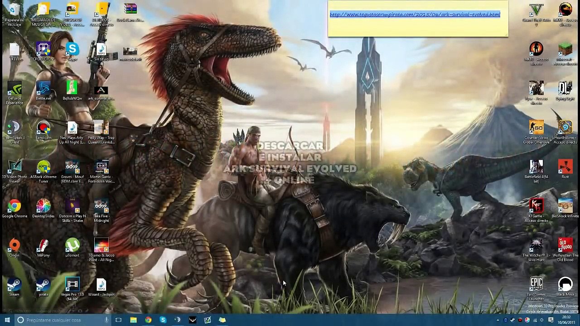Viewport: 580px width, 326px height.
Task: Launch Google Chrome from desktop
Action: click(14, 209)
